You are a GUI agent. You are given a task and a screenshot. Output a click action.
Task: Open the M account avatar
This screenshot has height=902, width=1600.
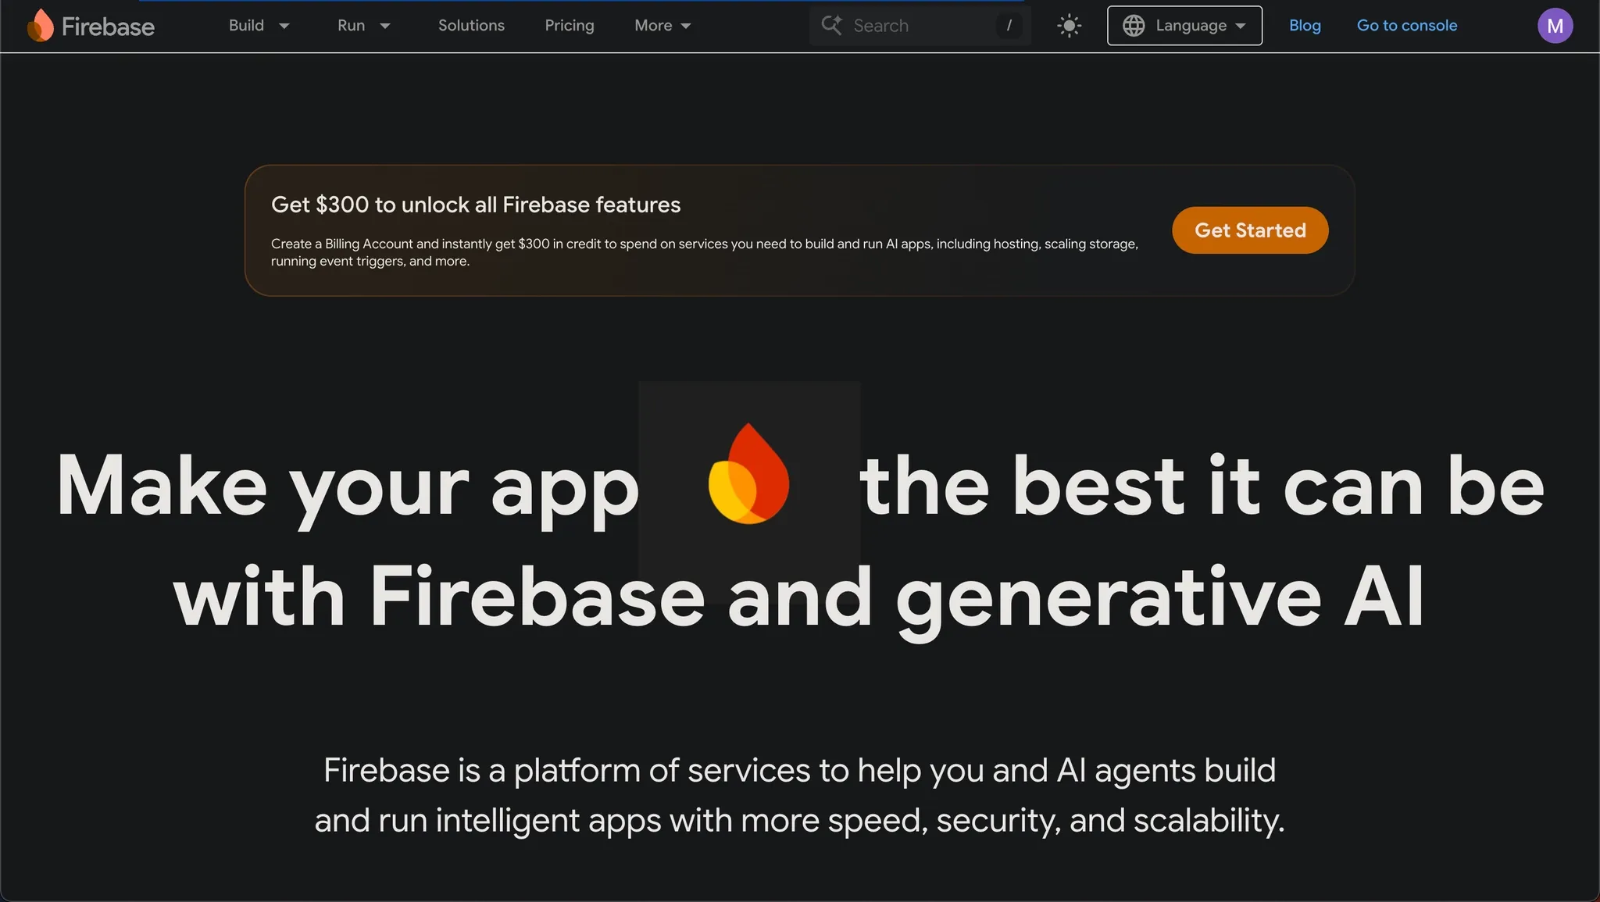pos(1555,26)
